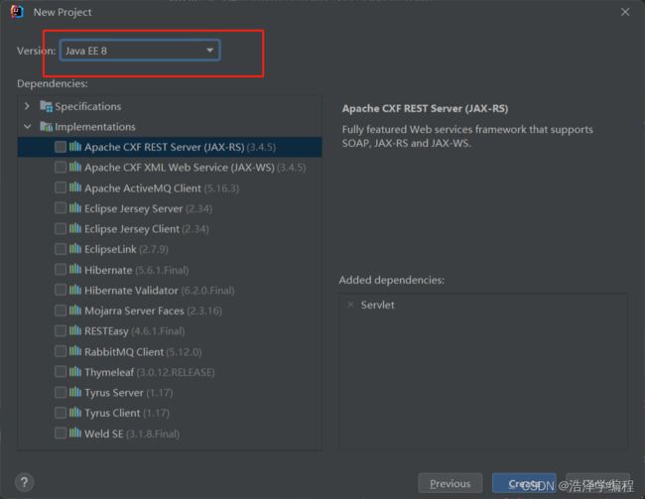This screenshot has width=645, height=499.
Task: Click the library icon beside Thymeleaf
Action: point(75,371)
